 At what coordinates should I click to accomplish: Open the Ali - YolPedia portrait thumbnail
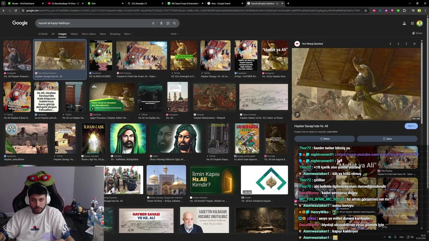pos(128,139)
